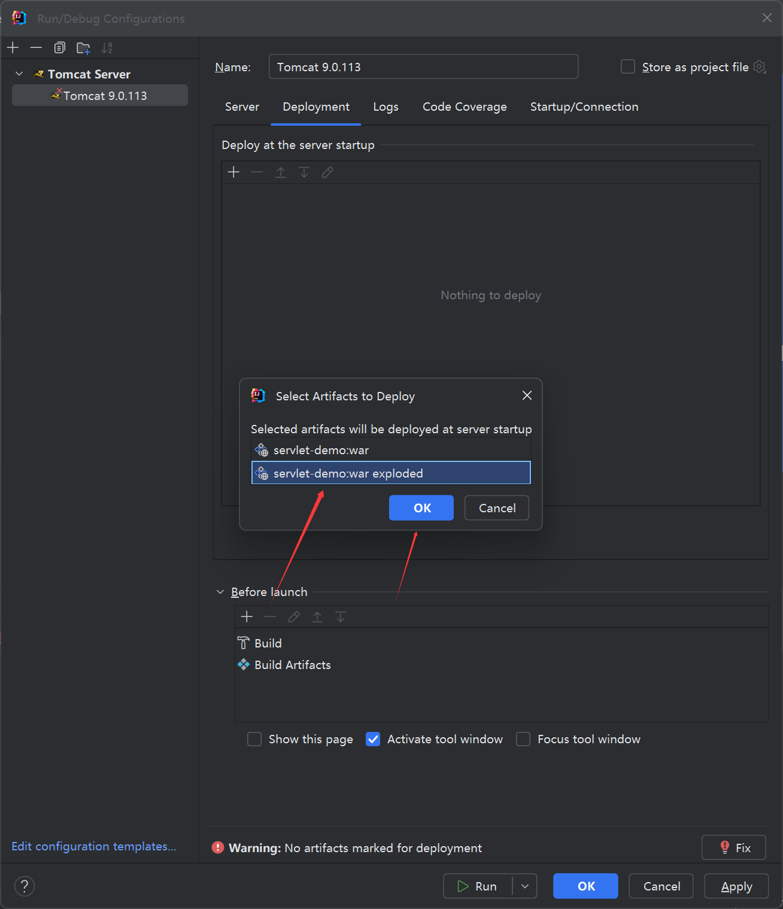This screenshot has height=909, width=783.
Task: Select Build task in Before launch list
Action: pyautogui.click(x=502, y=643)
